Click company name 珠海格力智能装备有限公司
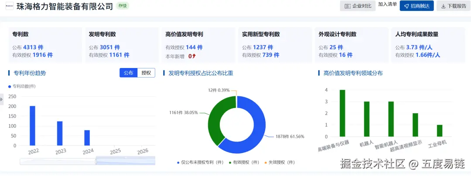471x176 pixels. pos(65,6)
